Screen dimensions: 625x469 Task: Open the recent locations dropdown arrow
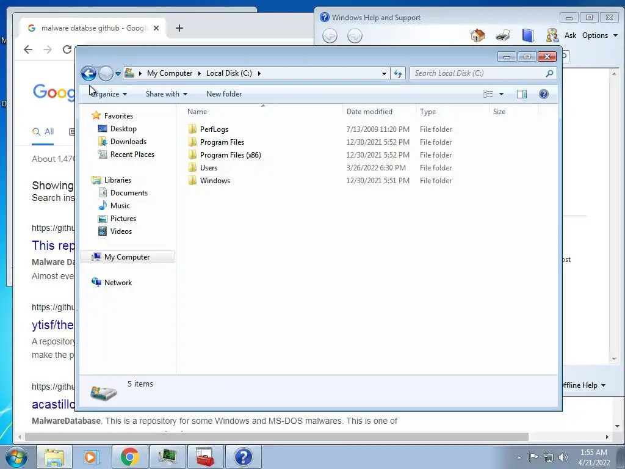pyautogui.click(x=118, y=74)
